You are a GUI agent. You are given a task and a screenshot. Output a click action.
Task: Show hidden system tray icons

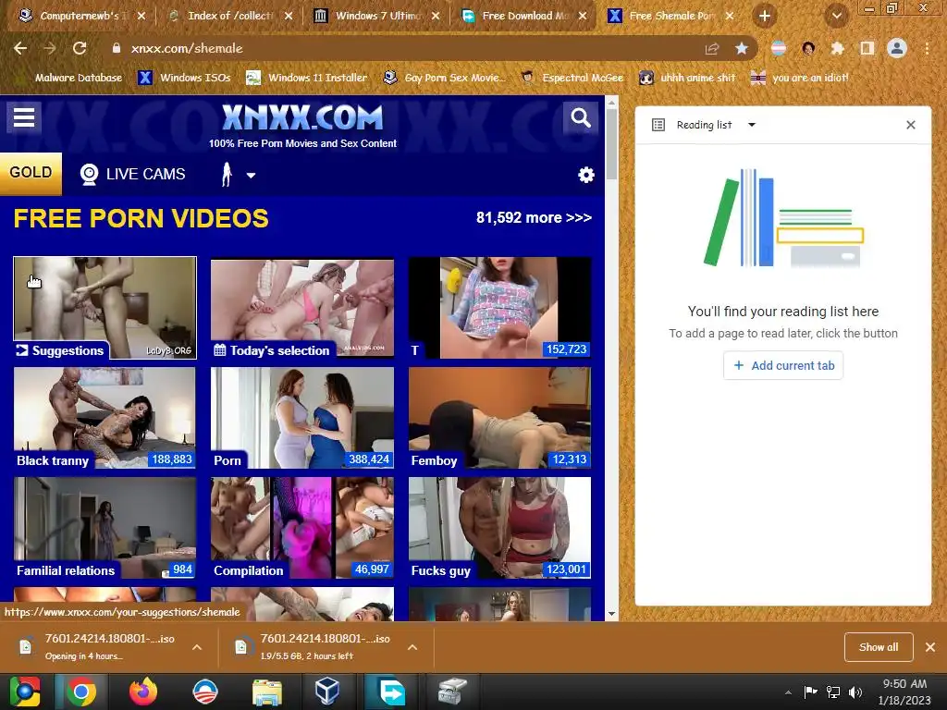pyautogui.click(x=788, y=692)
